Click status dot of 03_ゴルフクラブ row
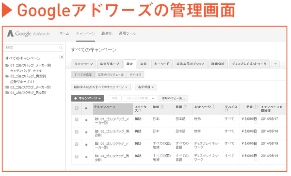The width and height of the screenshot is (291, 176). [x=86, y=145]
